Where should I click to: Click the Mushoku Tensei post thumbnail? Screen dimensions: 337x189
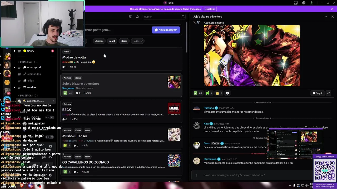(x=174, y=135)
